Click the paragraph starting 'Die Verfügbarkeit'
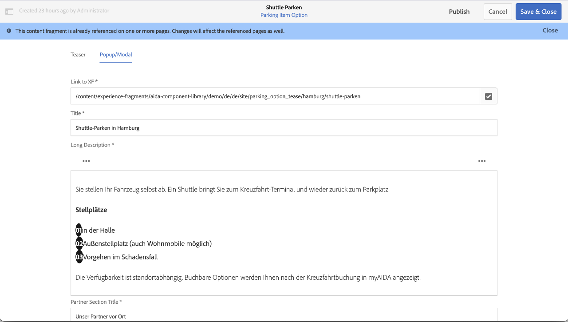The height and width of the screenshot is (322, 568). click(248, 278)
